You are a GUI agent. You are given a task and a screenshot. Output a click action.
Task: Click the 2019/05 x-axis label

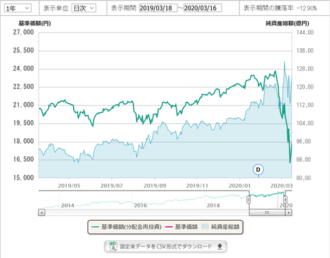tap(69, 186)
